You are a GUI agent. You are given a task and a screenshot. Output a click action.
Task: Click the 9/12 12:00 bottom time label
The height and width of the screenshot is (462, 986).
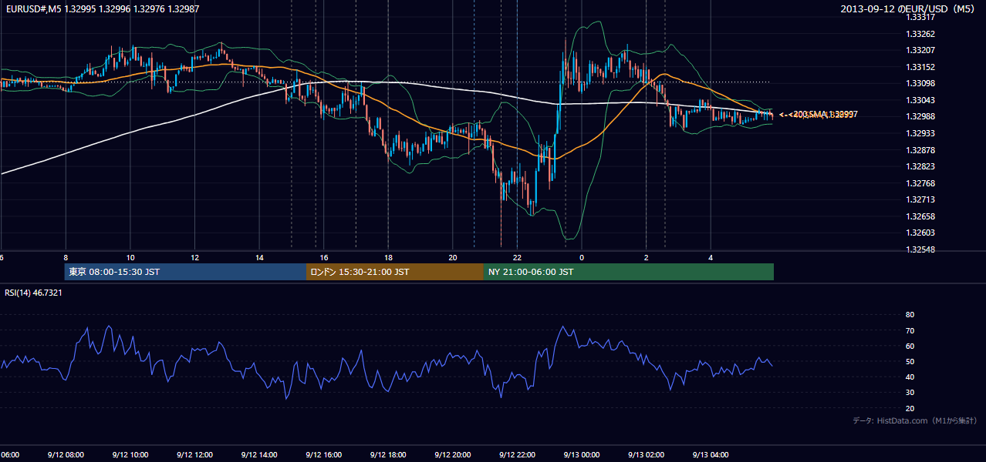pos(194,455)
